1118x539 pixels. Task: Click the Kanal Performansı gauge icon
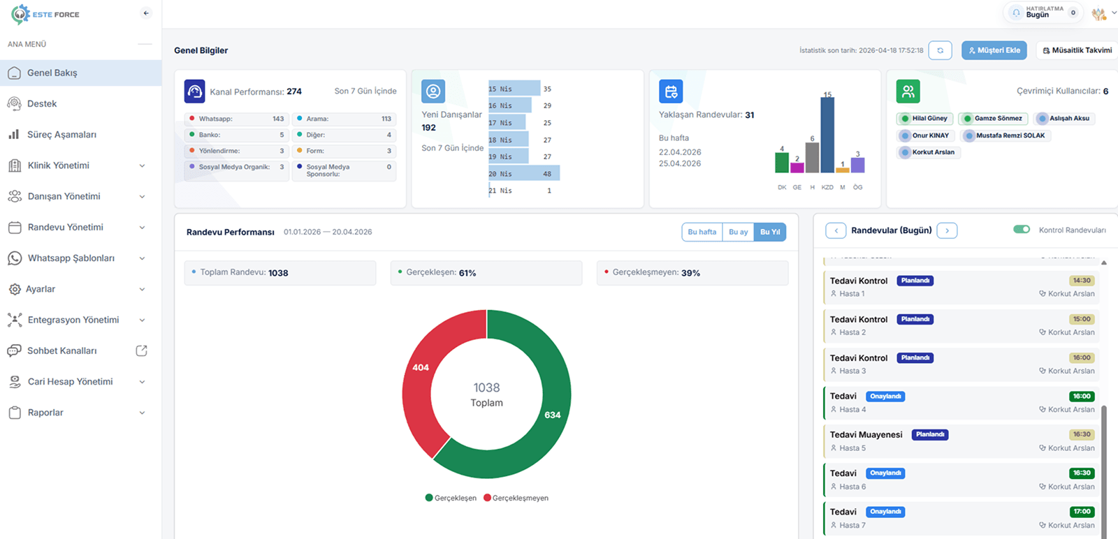pos(194,91)
